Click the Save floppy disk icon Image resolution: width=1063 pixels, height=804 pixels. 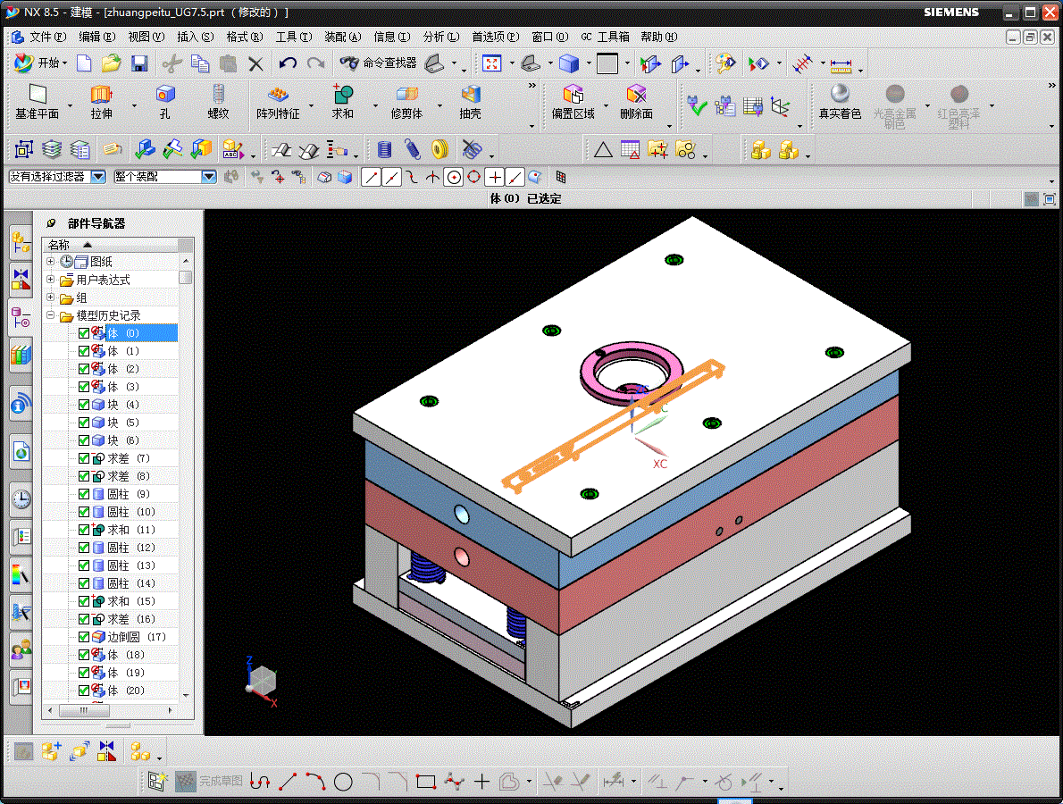click(139, 63)
